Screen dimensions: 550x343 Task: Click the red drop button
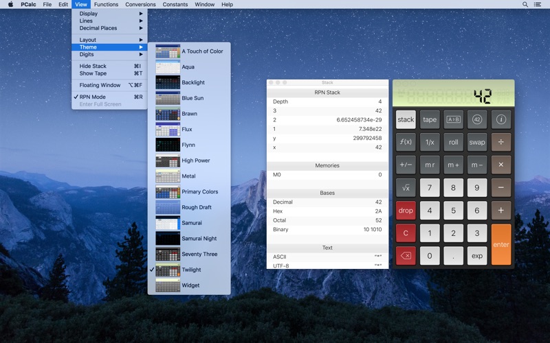(406, 211)
